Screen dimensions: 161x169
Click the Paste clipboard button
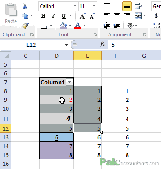click(11, 14)
